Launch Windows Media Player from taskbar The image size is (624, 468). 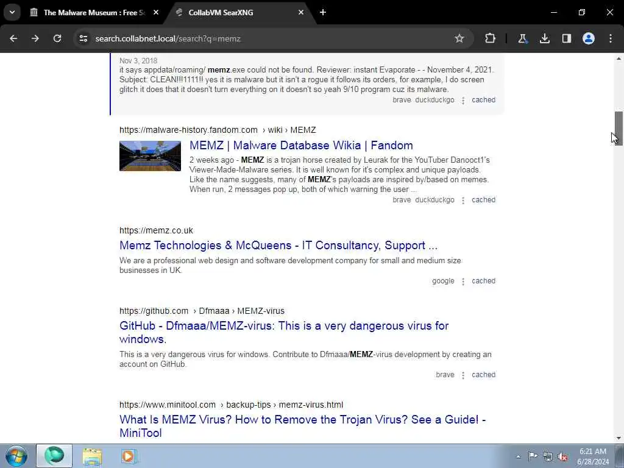[129, 456]
